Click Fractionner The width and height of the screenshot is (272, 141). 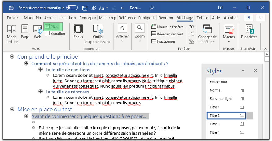tap(163, 41)
